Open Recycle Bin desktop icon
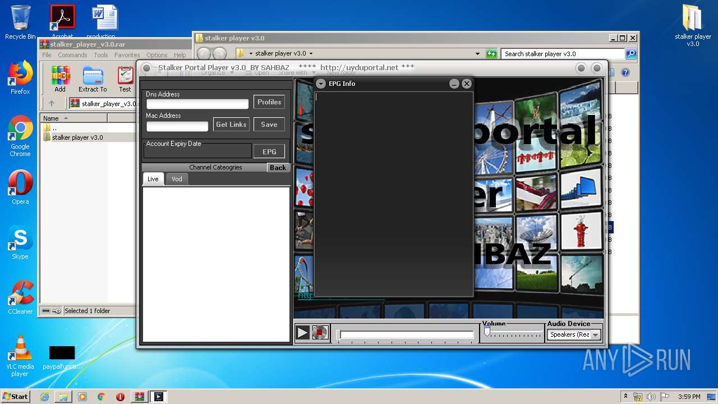This screenshot has width=718, height=404. (x=20, y=22)
